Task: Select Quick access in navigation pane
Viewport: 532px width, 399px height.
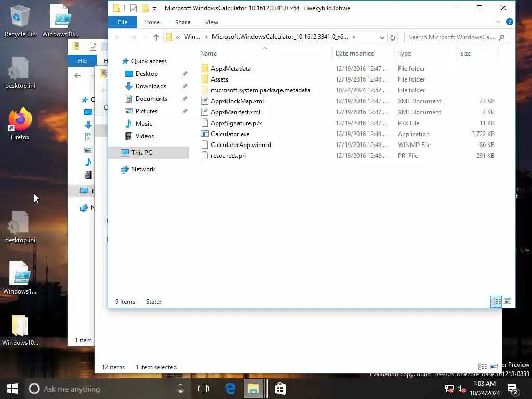Action: [x=149, y=61]
